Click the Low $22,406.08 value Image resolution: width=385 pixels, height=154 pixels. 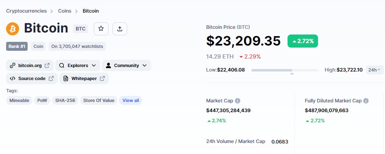click(x=225, y=70)
